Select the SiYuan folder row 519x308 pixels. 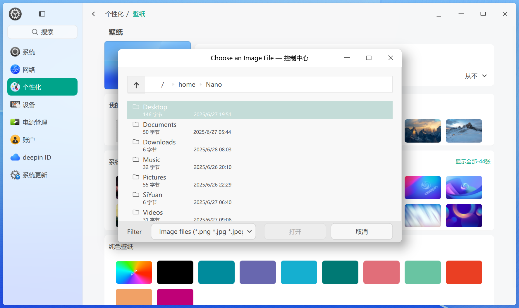pos(260,198)
